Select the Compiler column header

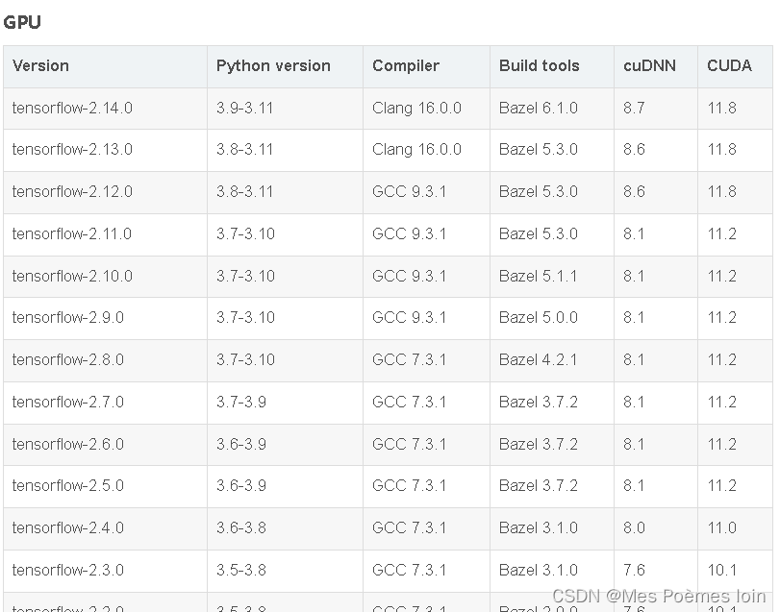[x=405, y=65]
